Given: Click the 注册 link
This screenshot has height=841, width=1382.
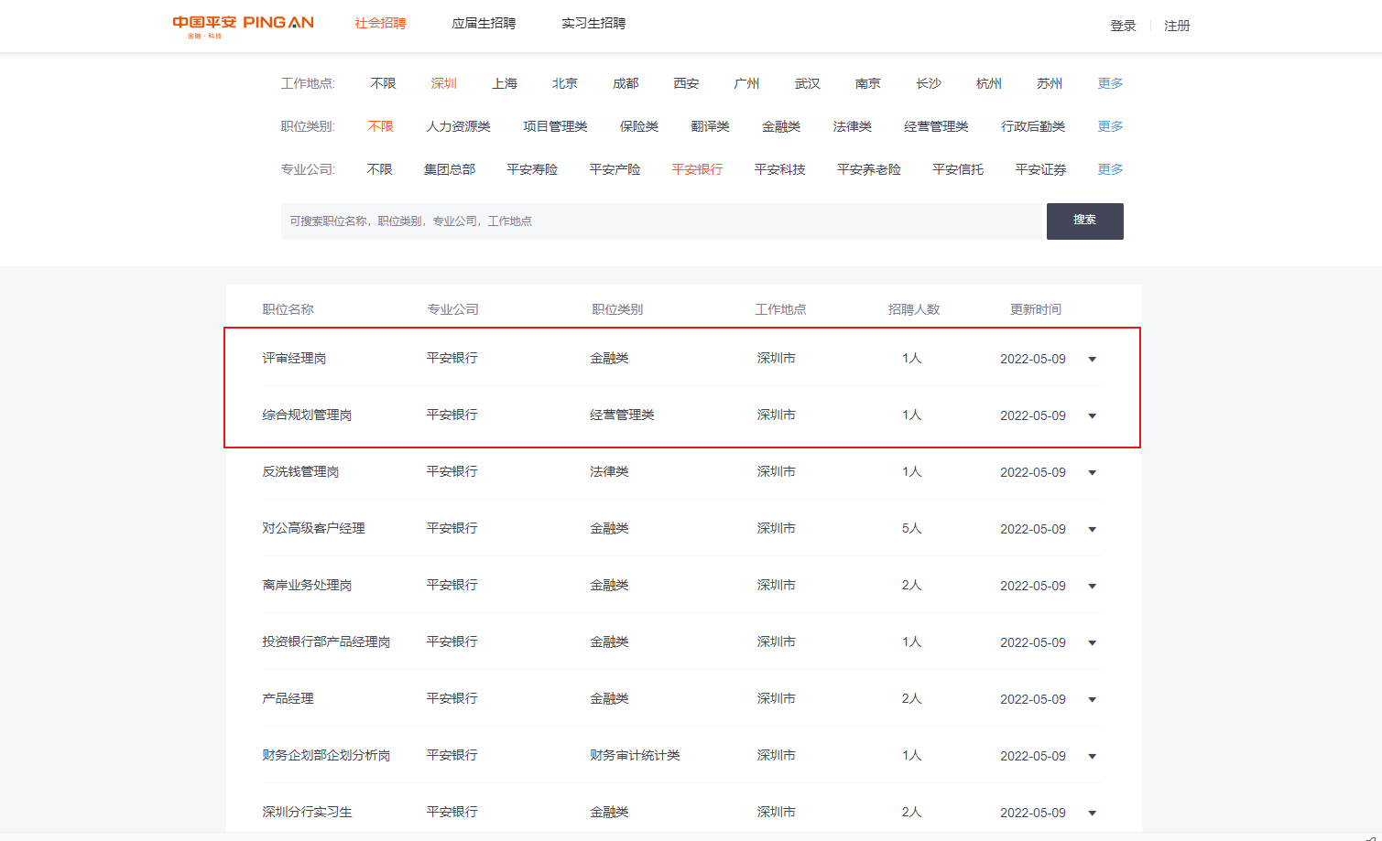Looking at the screenshot, I should (1177, 26).
